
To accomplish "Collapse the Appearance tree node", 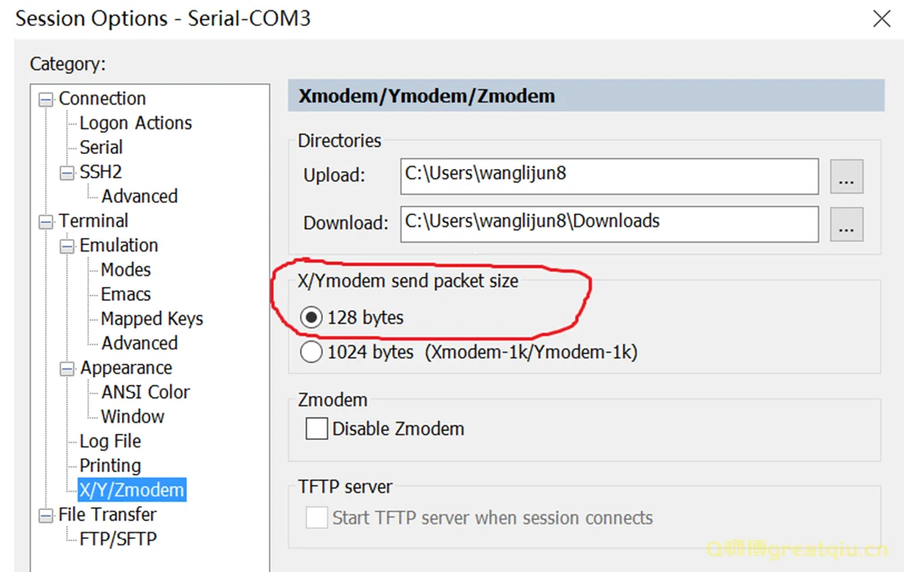I will click(68, 368).
